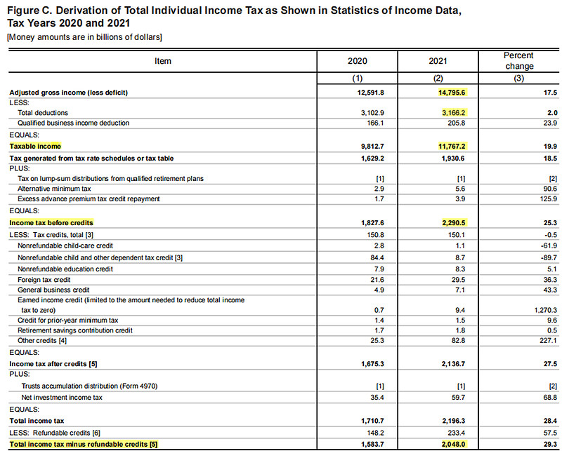562x451 pixels.
Task: Click the value 82.8
Action: coord(459,340)
